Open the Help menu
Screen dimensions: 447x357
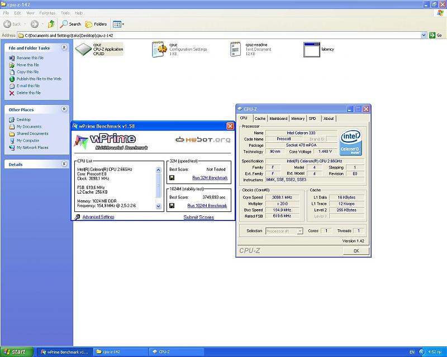[x=79, y=13]
